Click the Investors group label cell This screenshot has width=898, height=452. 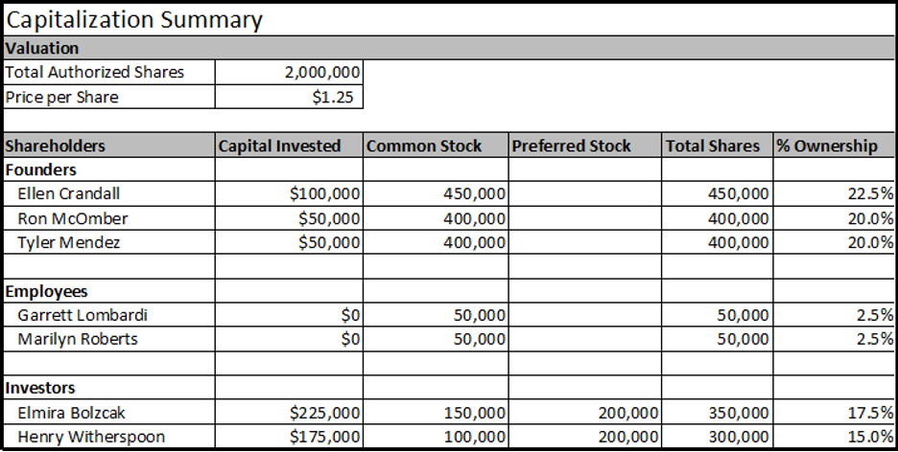[108, 388]
